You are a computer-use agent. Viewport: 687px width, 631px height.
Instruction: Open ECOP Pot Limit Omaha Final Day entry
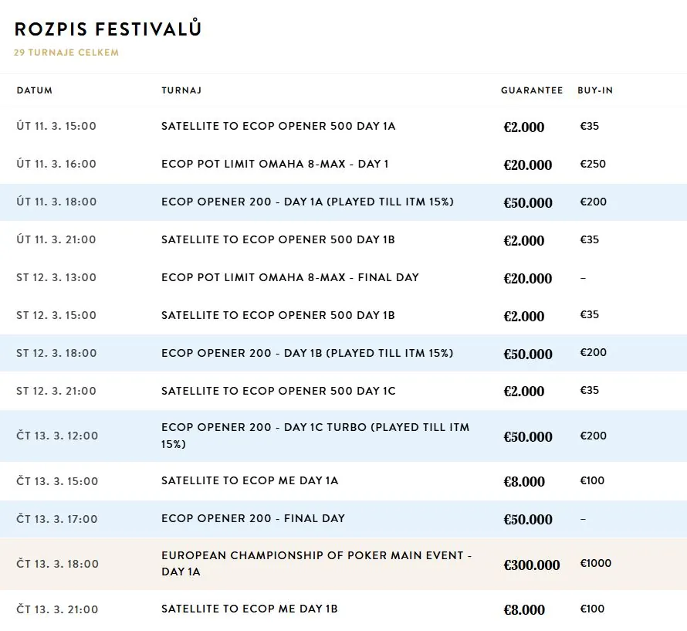point(343,277)
